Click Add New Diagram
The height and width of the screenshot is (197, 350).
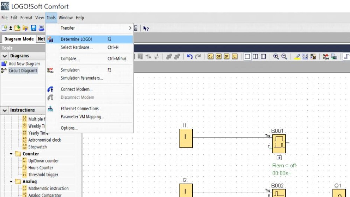(x=24, y=64)
